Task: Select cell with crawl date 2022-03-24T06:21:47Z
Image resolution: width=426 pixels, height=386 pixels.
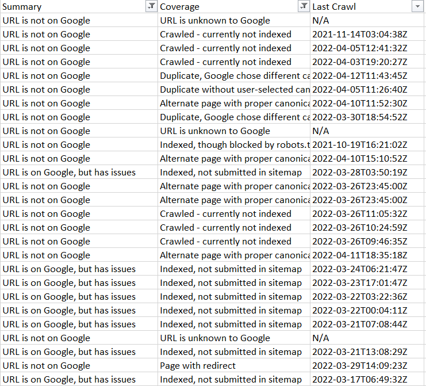Action: (x=367, y=269)
